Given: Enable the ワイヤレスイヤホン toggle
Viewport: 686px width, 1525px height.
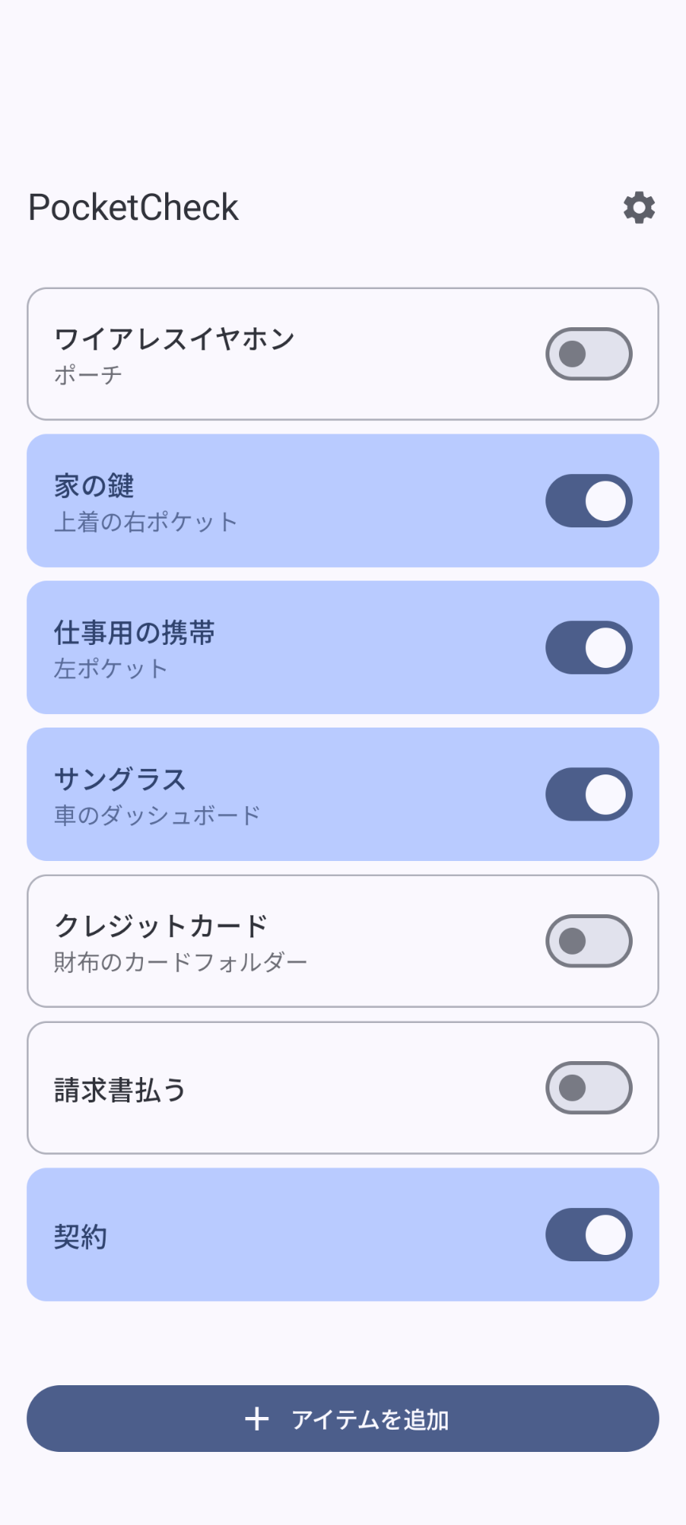Looking at the screenshot, I should (x=588, y=354).
